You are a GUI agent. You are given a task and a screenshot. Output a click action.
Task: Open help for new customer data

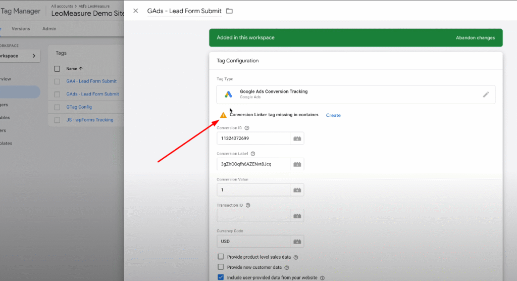pyautogui.click(x=287, y=267)
